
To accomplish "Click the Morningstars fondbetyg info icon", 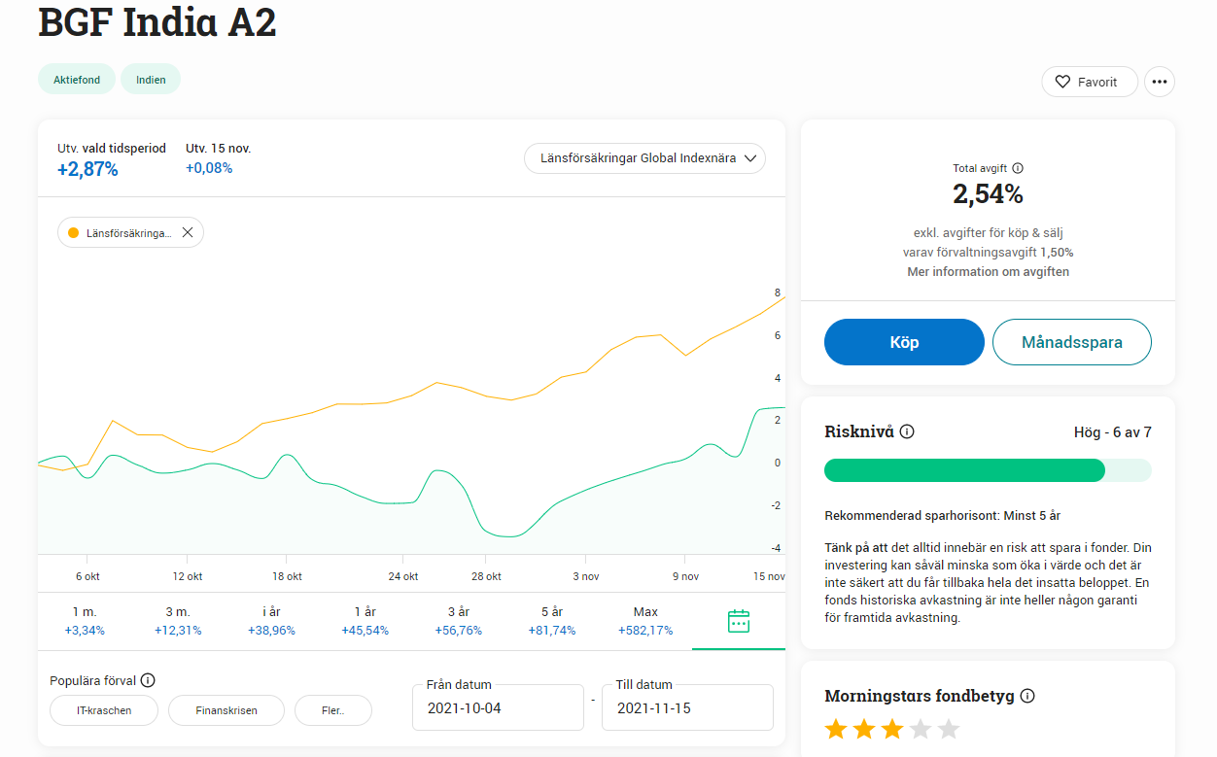I will (x=1027, y=696).
